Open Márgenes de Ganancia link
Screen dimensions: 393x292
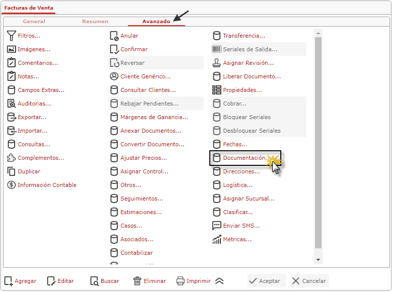[x=154, y=117]
